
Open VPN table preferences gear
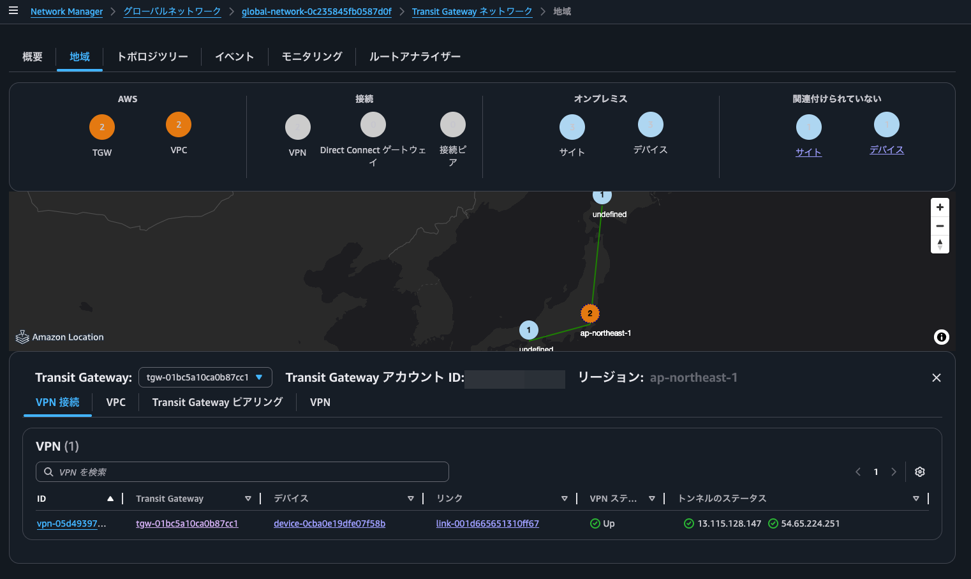pyautogui.click(x=920, y=472)
